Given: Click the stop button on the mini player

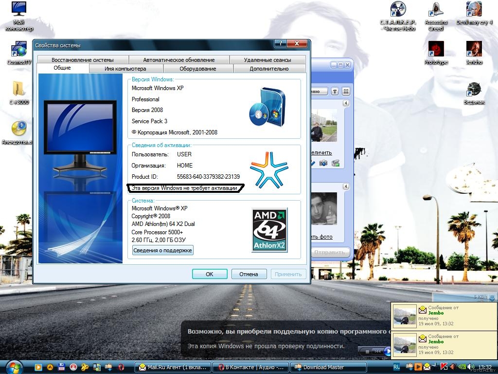Looking at the screenshot, I should (x=367, y=352).
